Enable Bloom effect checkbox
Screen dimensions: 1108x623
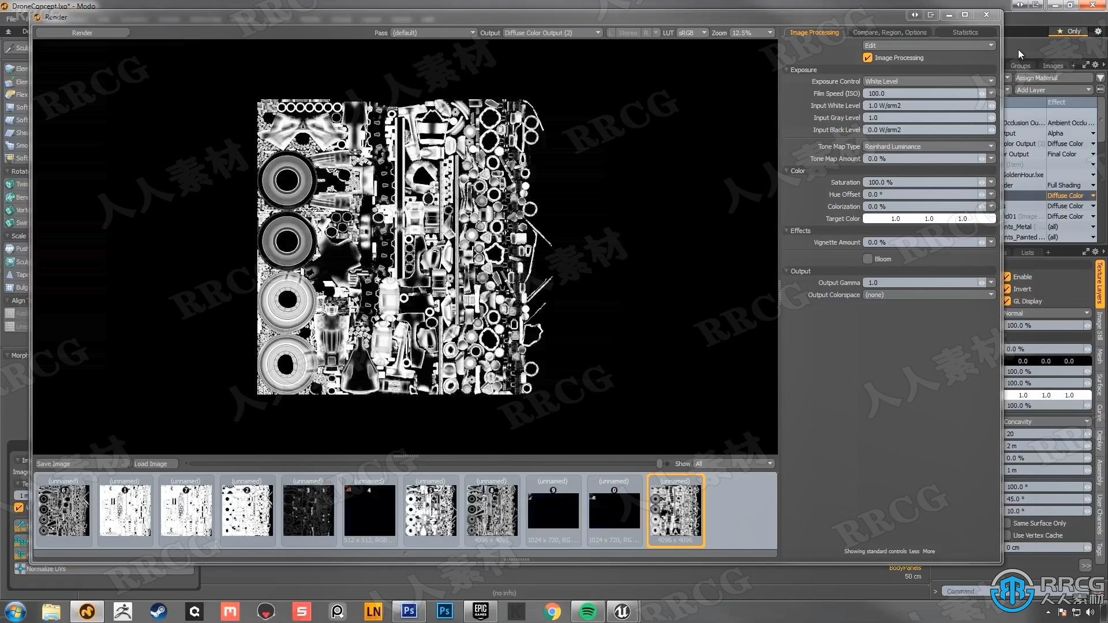coord(867,258)
